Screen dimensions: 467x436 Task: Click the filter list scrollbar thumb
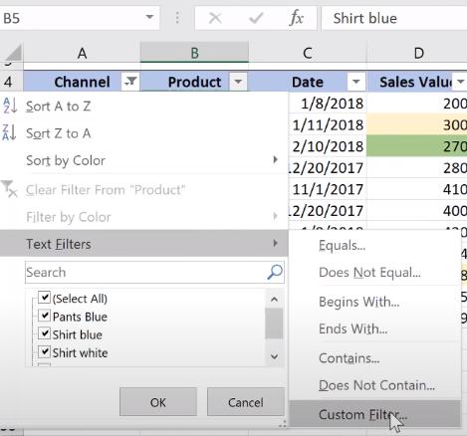274,324
